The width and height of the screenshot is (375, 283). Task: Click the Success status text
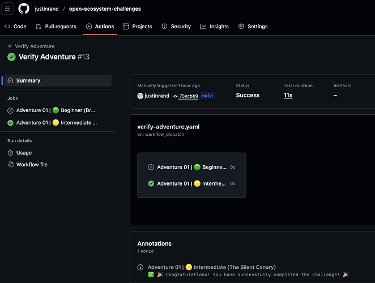[x=248, y=95]
